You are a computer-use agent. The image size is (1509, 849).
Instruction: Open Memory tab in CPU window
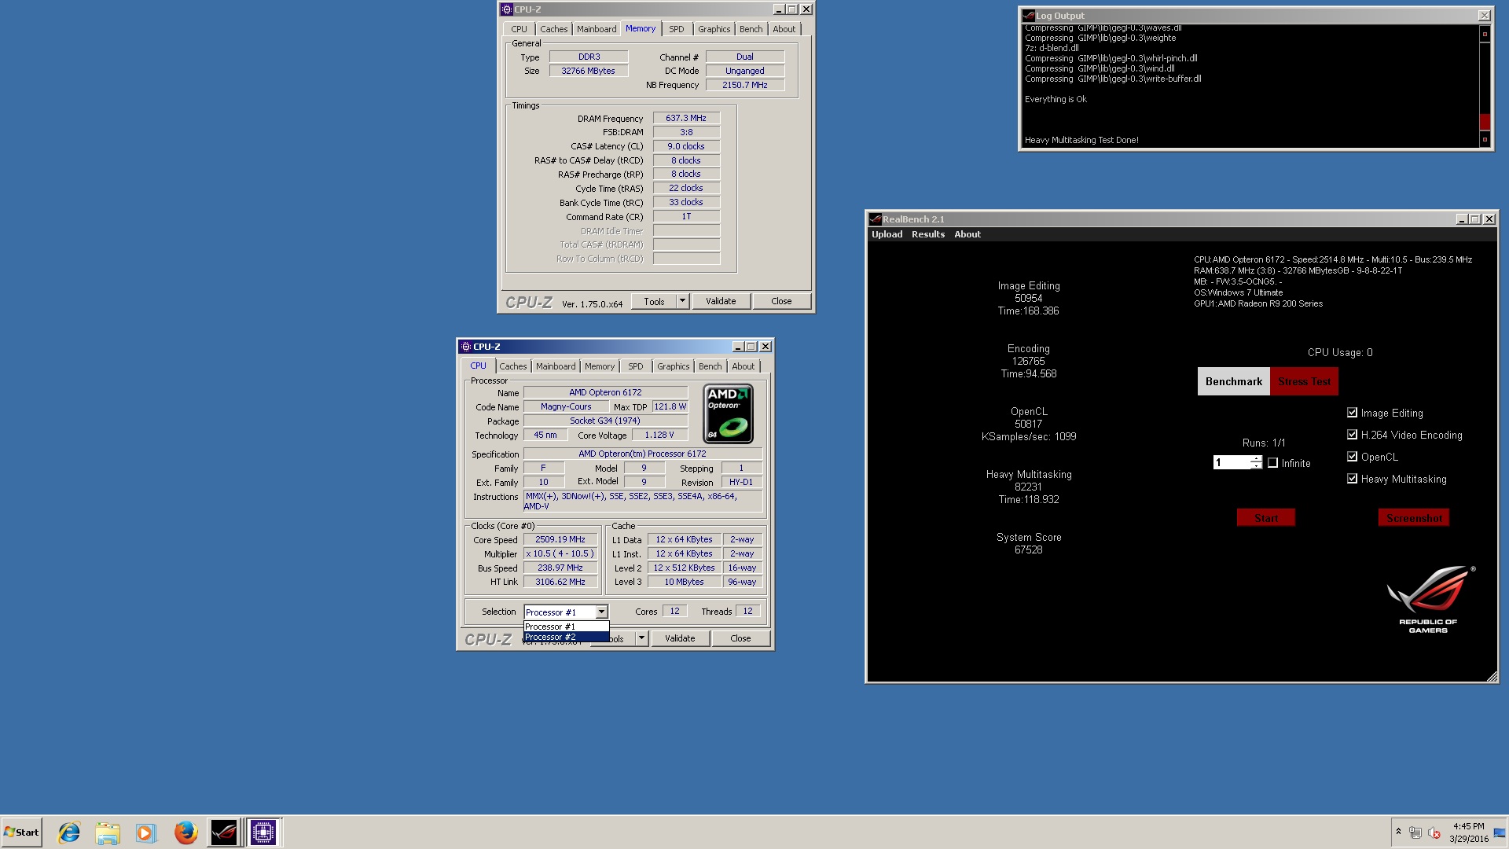tap(600, 366)
